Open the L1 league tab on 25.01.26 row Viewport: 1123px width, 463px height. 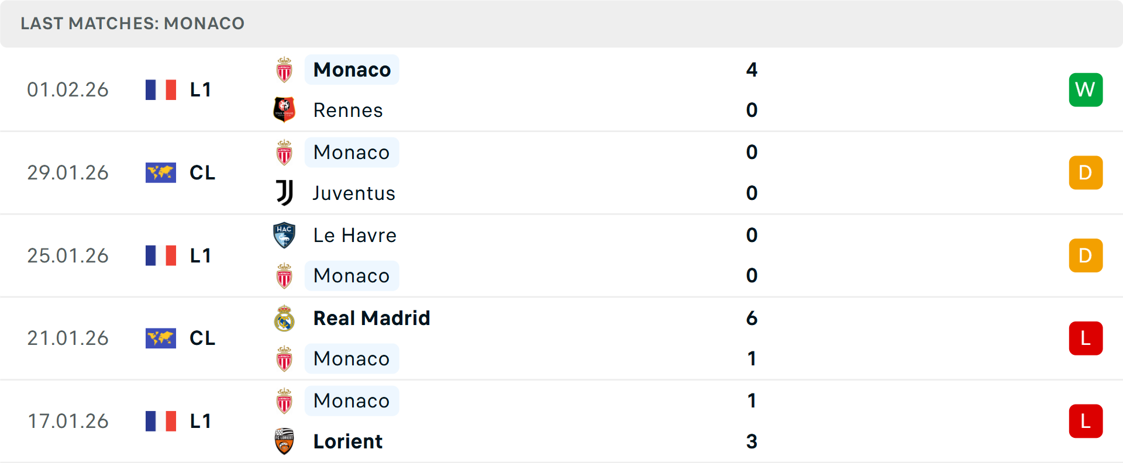tap(200, 255)
